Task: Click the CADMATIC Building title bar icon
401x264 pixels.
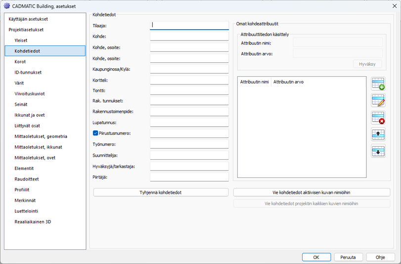Action: coord(6,6)
